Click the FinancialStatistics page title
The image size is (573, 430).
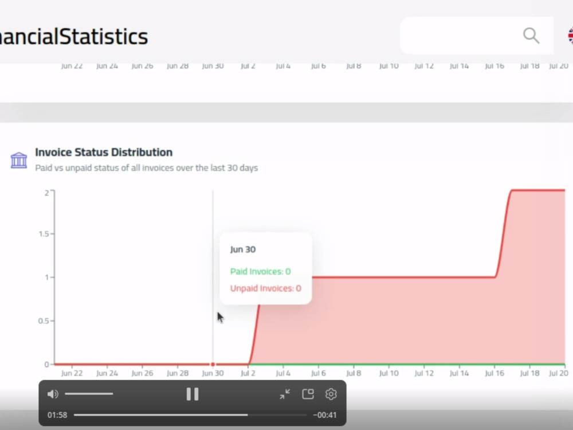point(74,36)
